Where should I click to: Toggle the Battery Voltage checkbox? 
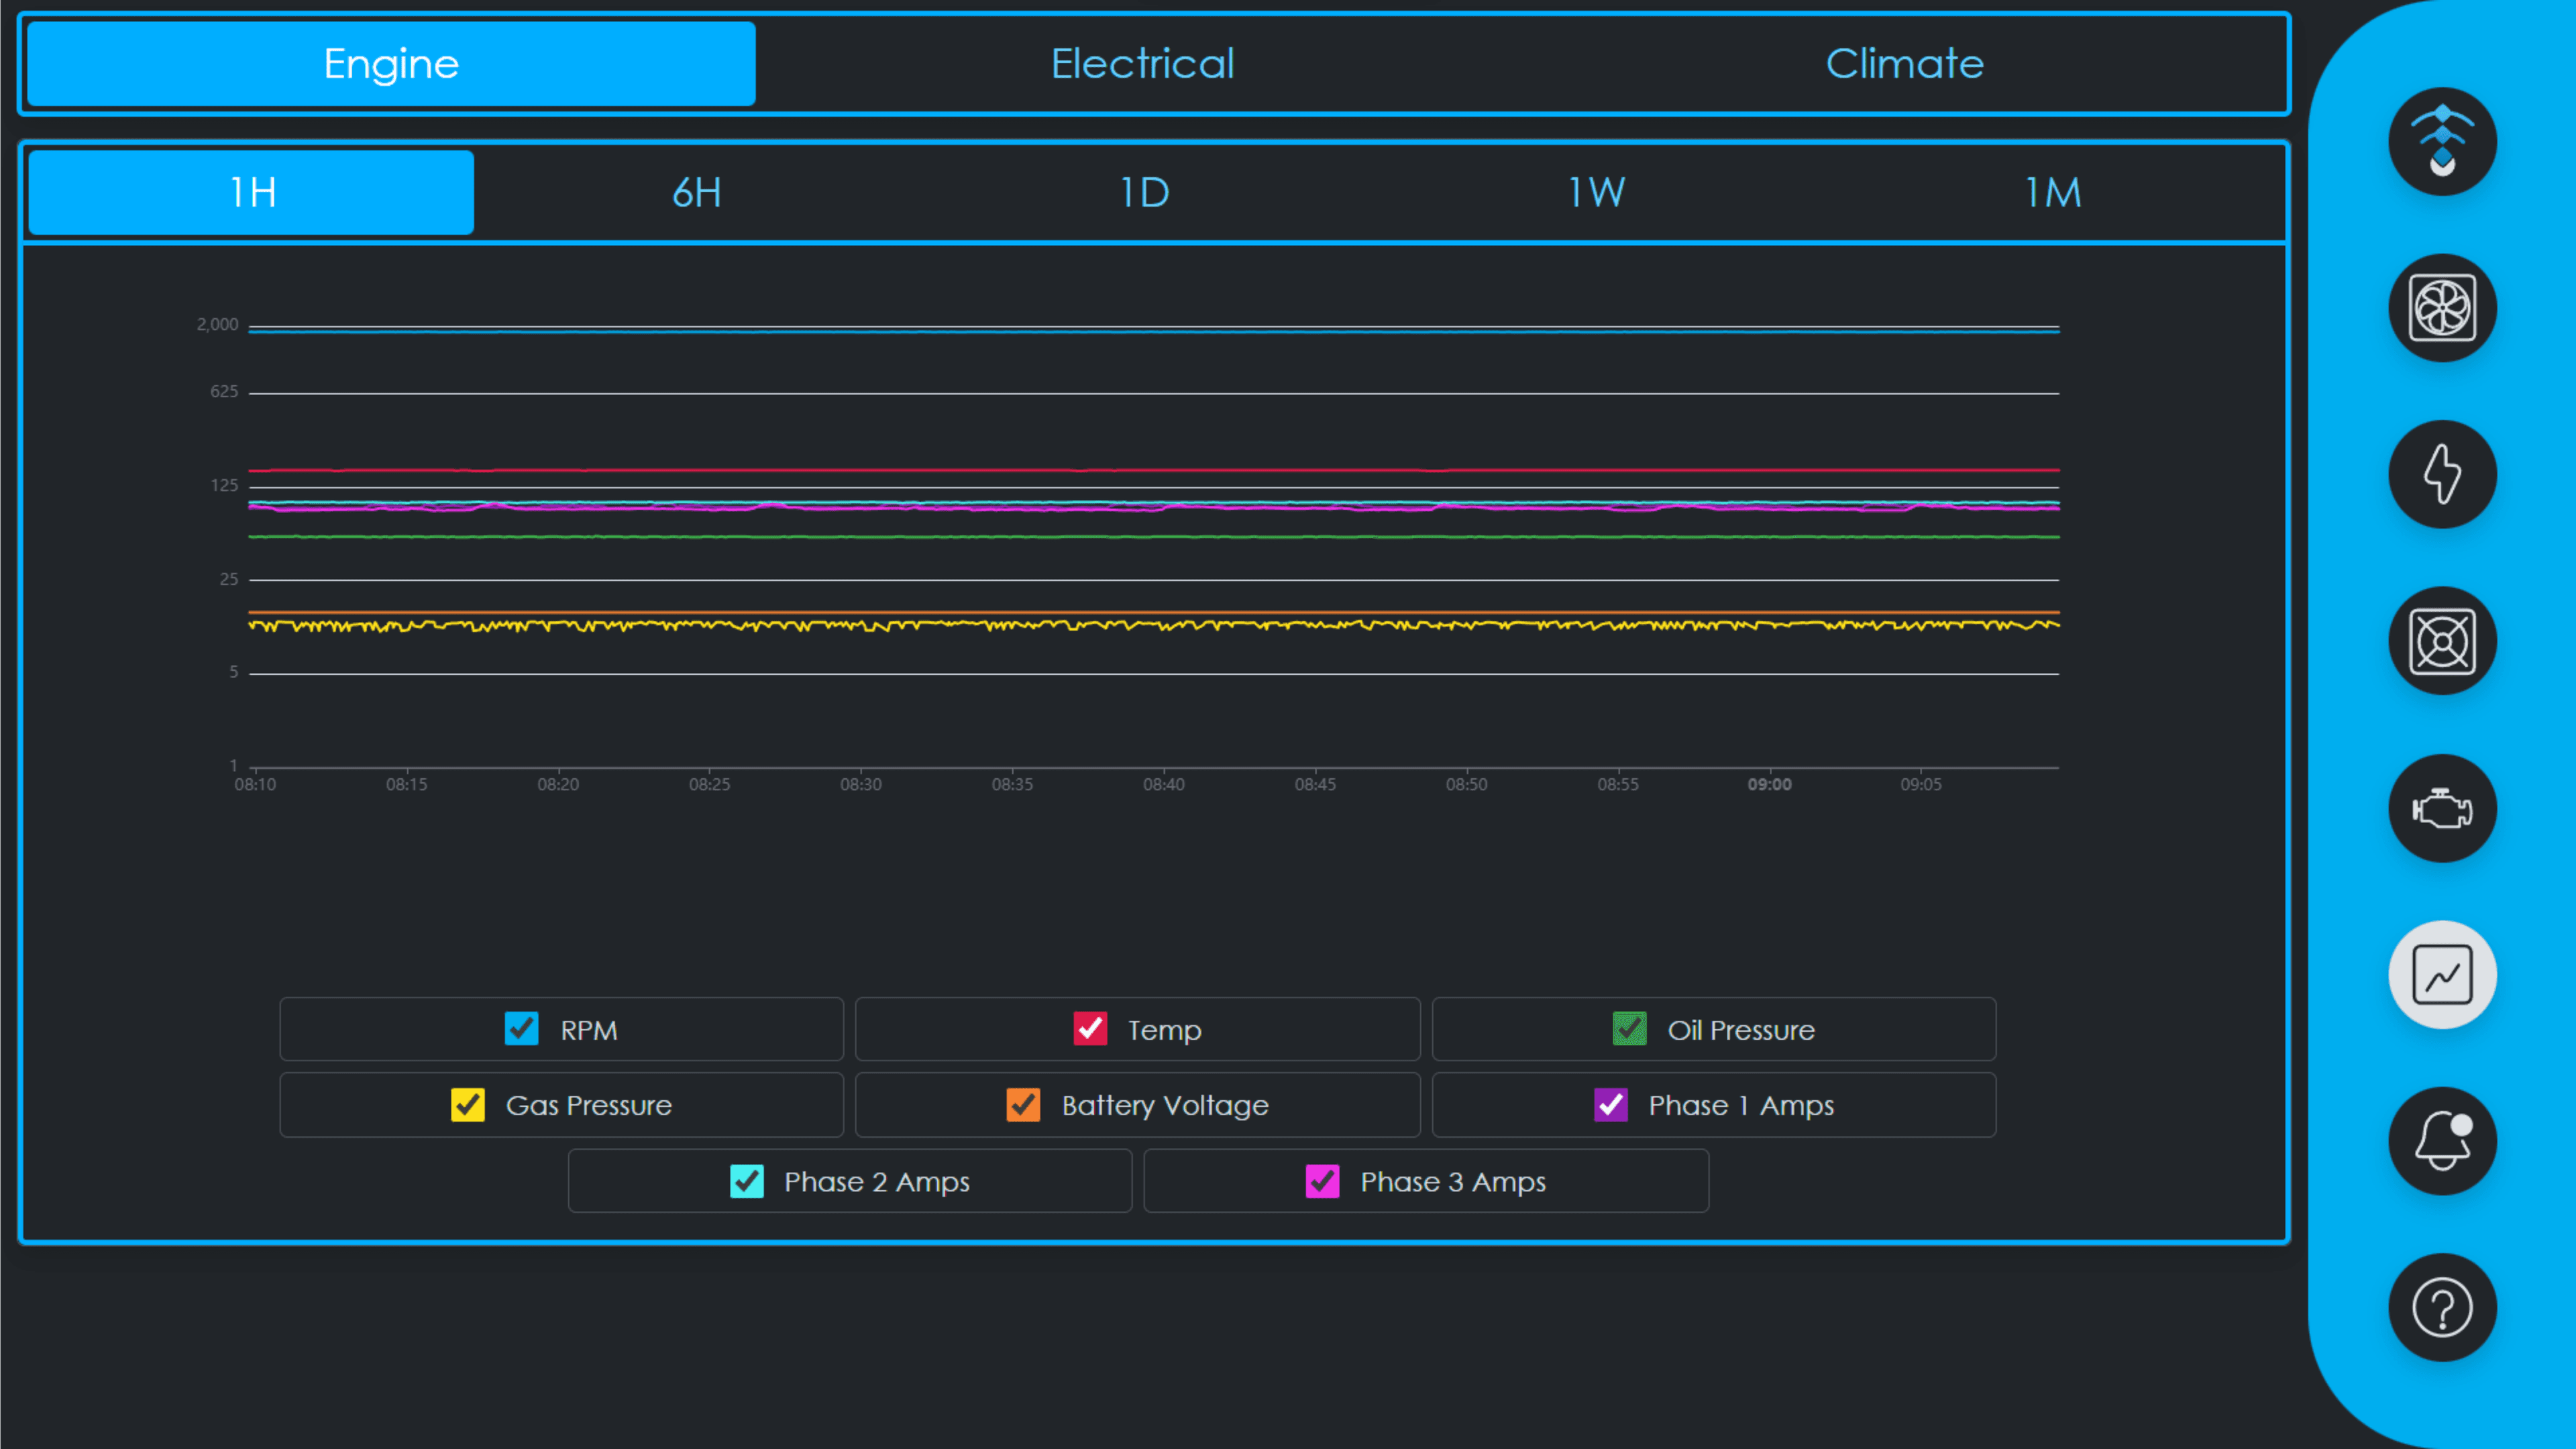(x=1022, y=1105)
